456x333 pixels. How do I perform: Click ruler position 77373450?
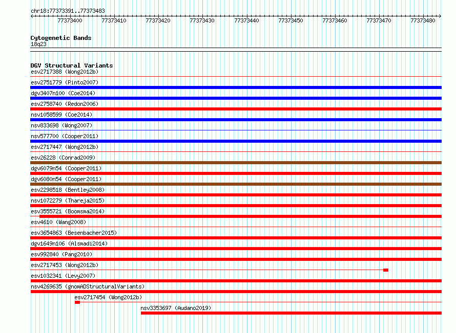tap(291, 20)
